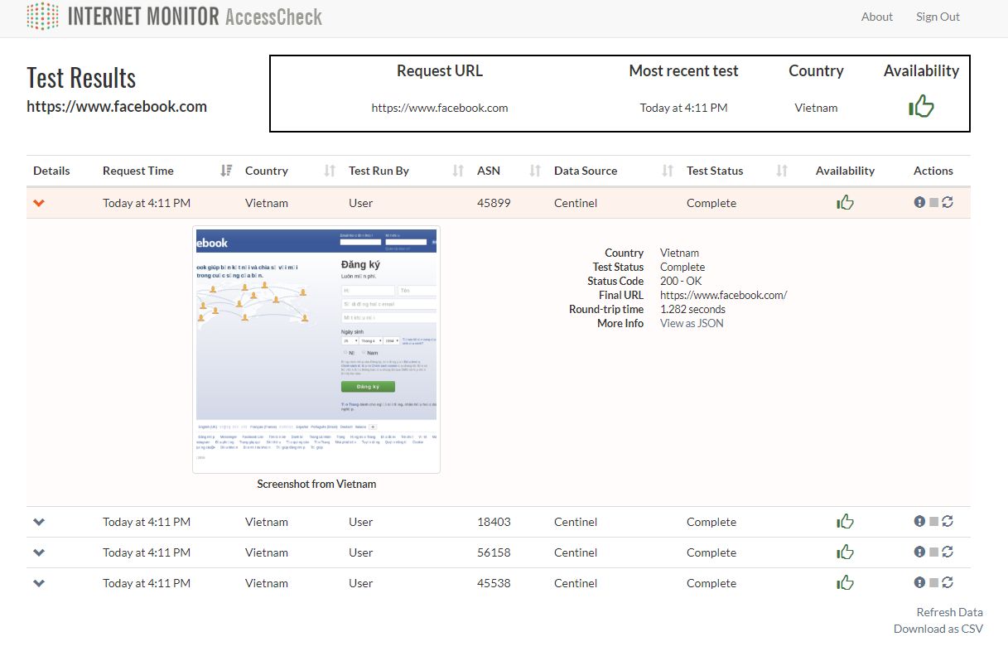Viewport: 1008px width, 656px height.
Task: Click ASN value 56158
Action: pos(494,552)
